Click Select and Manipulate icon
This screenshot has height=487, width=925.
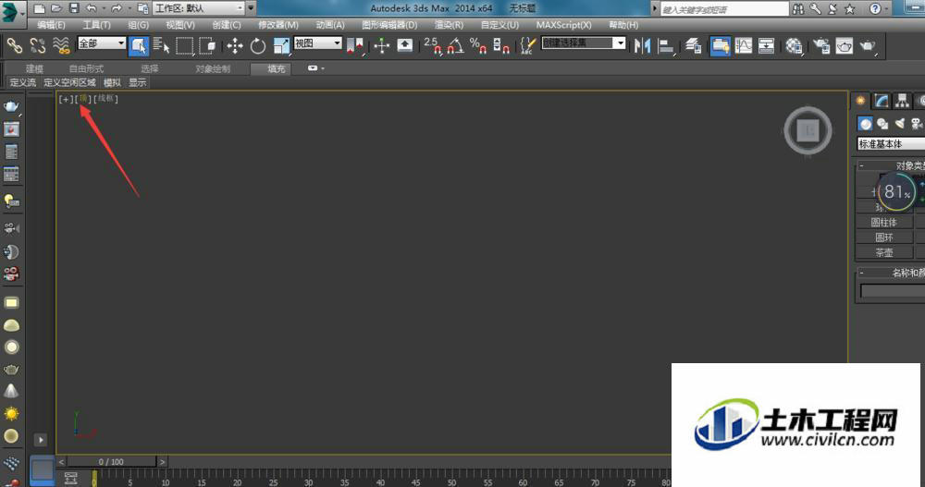pos(382,45)
